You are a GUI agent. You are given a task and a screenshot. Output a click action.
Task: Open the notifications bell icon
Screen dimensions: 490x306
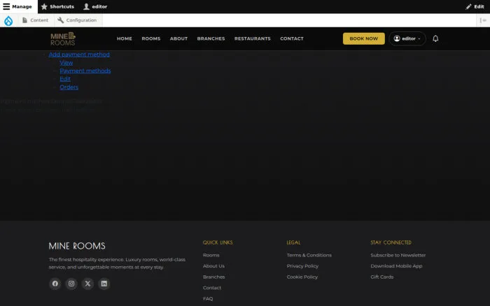click(435, 38)
